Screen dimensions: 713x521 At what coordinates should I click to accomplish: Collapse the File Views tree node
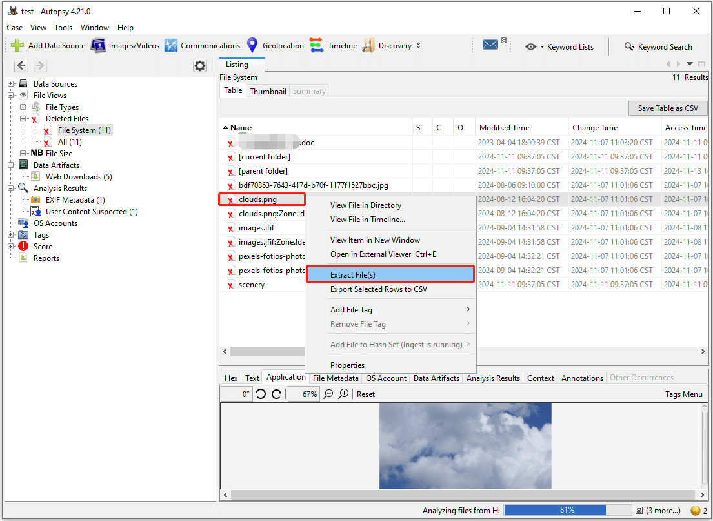click(11, 95)
